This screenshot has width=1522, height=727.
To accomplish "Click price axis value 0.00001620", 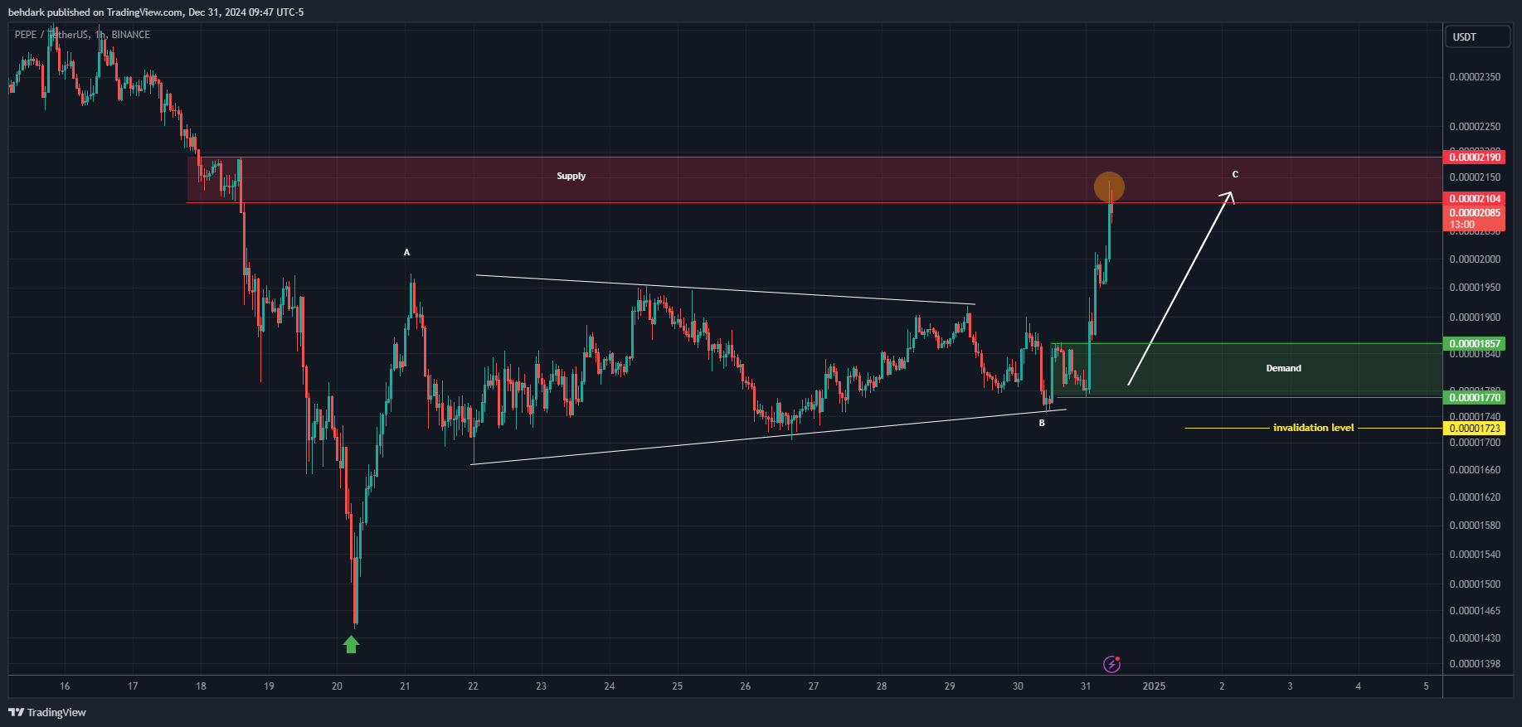I will coord(1475,497).
